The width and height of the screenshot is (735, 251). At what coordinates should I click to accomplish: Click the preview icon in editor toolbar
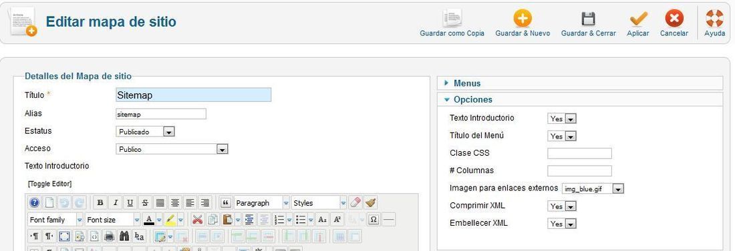point(80,236)
